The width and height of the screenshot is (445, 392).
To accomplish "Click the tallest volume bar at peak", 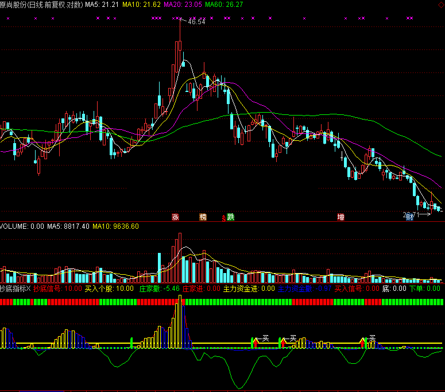I will [x=180, y=258].
